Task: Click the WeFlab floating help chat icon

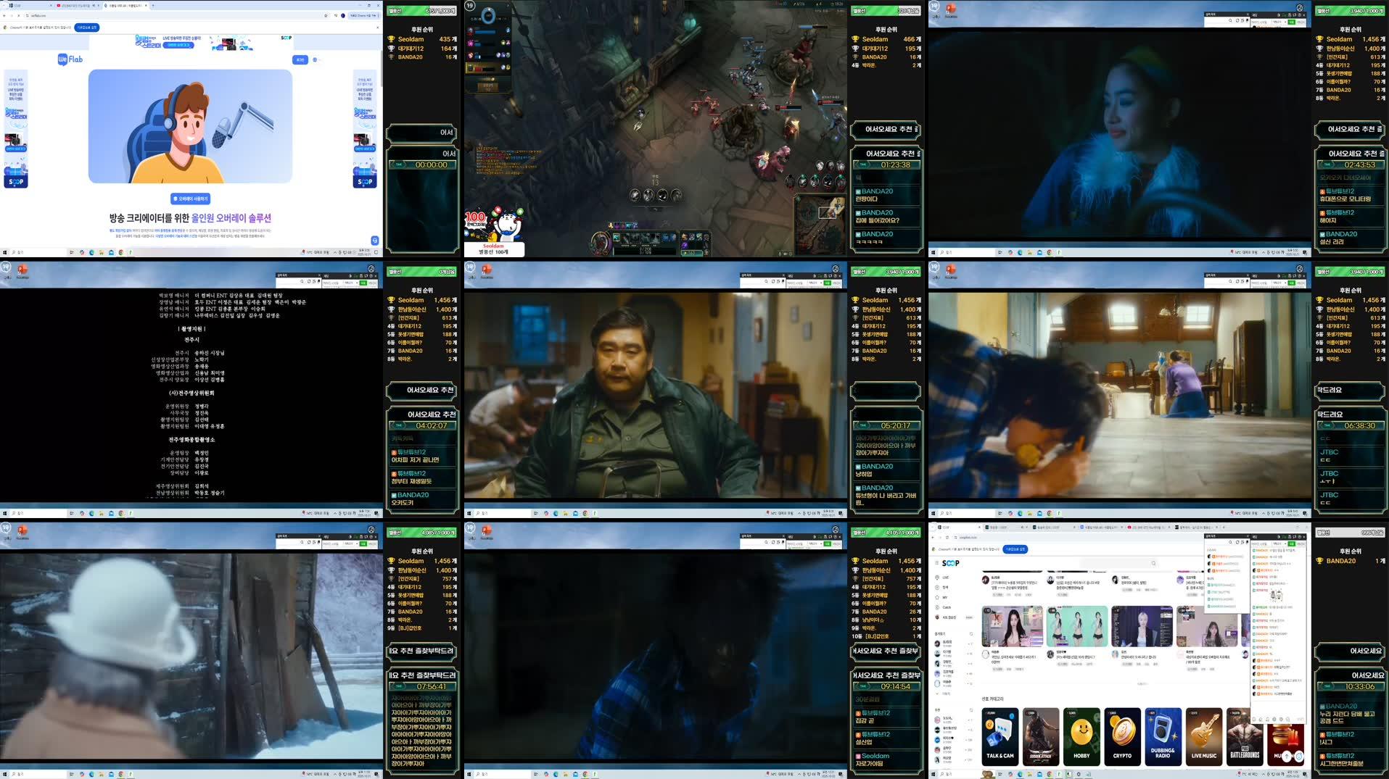Action: [374, 240]
